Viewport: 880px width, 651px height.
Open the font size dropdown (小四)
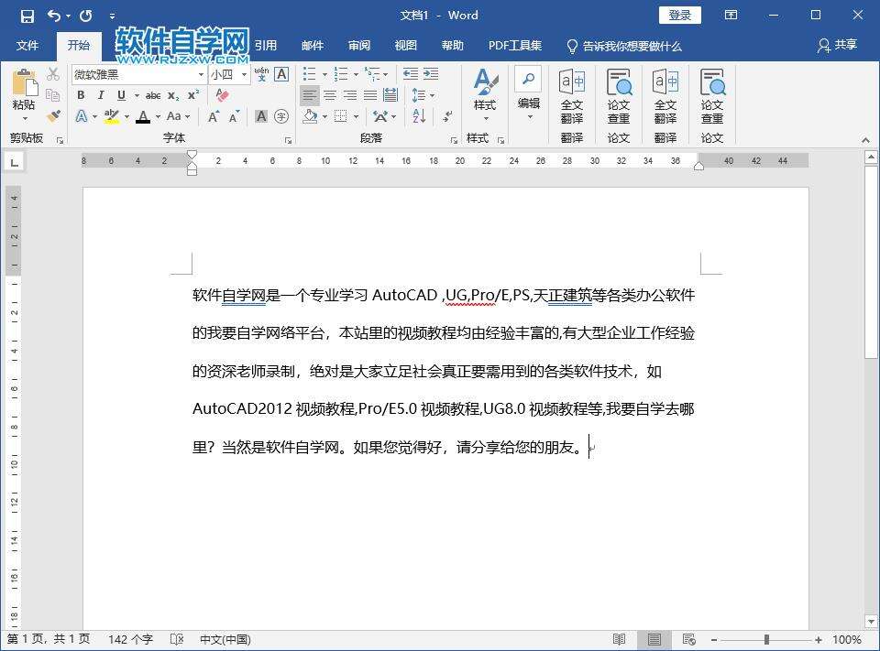[x=244, y=74]
